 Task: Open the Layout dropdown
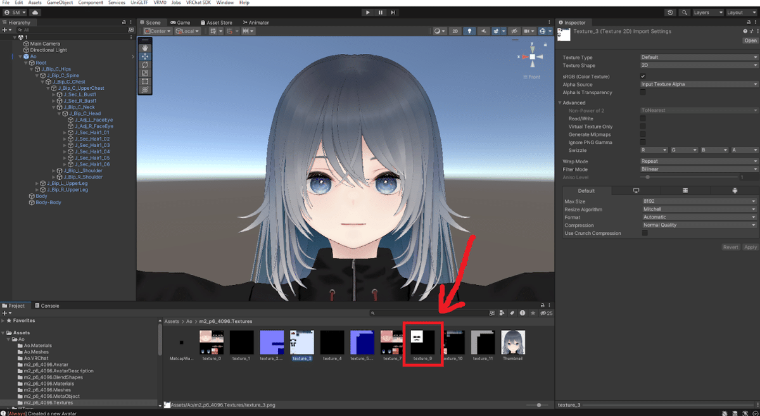(x=741, y=12)
